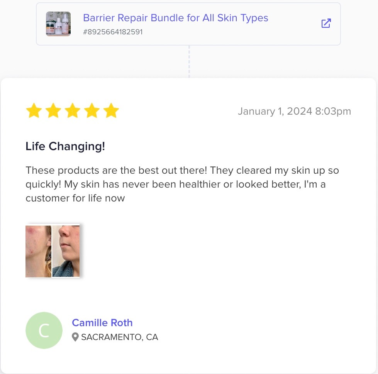Click the dashed connector line below product card

tap(189, 62)
